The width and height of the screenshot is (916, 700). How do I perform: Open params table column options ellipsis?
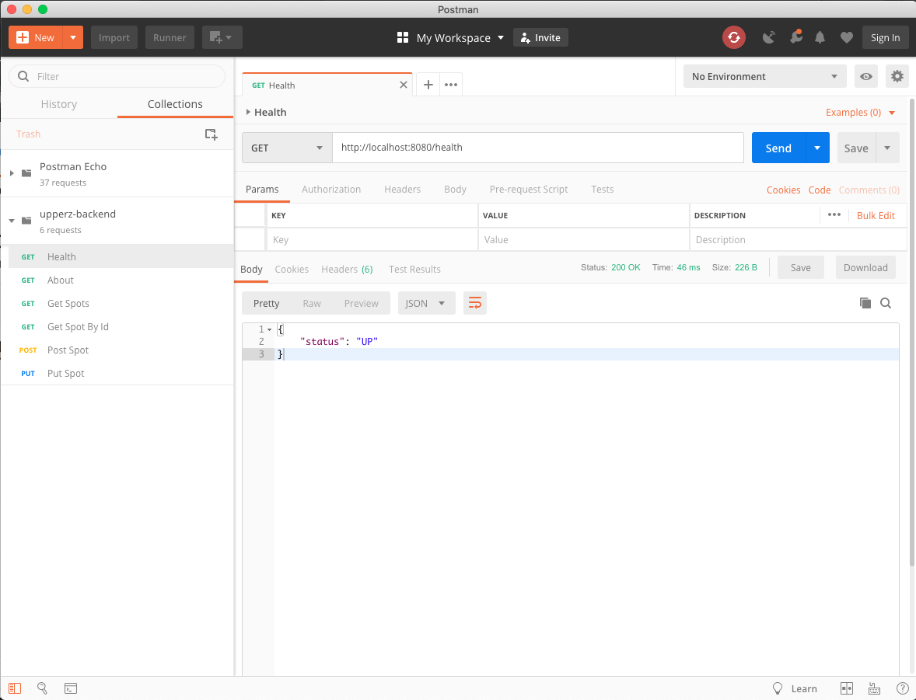(x=834, y=215)
